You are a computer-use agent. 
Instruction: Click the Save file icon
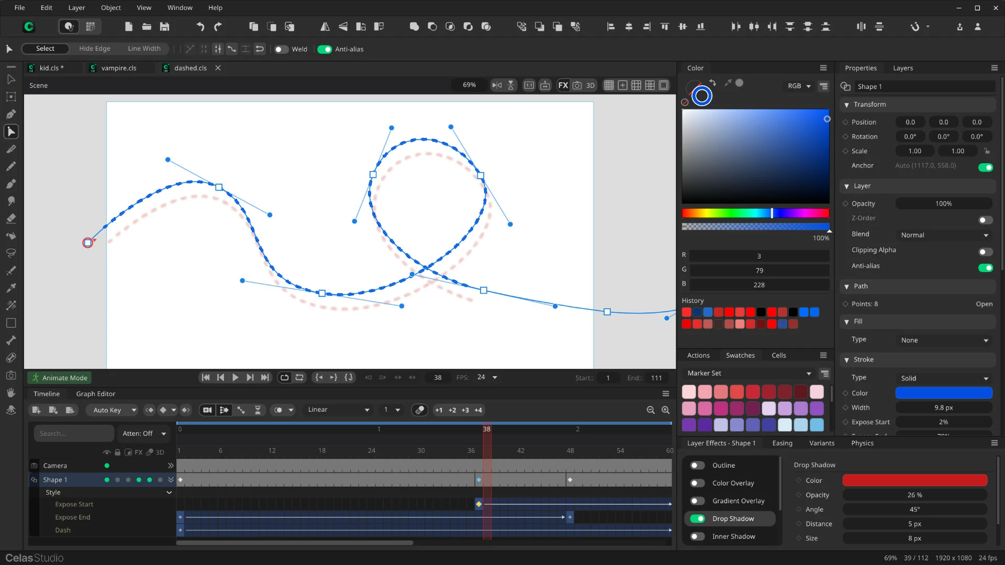pos(164,27)
